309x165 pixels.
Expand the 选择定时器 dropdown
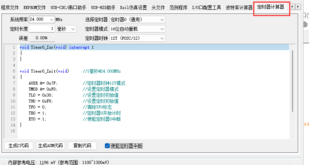coord(137,19)
